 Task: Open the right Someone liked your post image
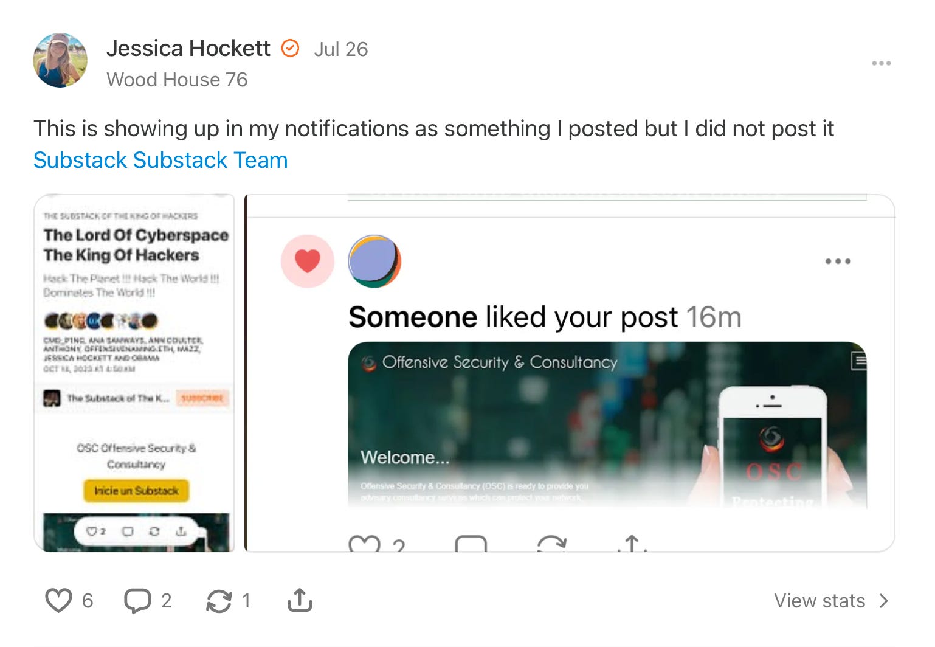click(x=570, y=373)
